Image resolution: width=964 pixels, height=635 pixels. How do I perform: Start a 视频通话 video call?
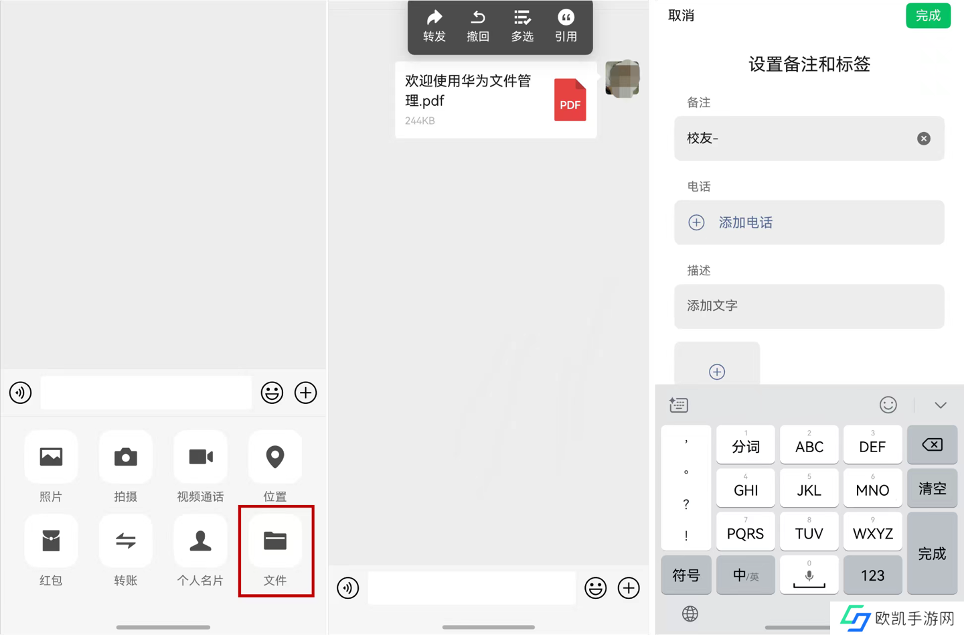[x=200, y=457]
